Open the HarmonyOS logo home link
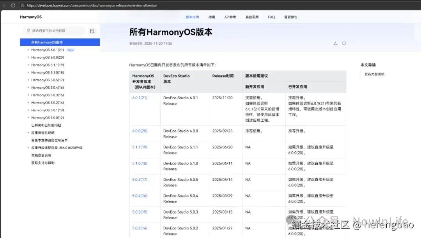421x238 pixels. [x=31, y=17]
